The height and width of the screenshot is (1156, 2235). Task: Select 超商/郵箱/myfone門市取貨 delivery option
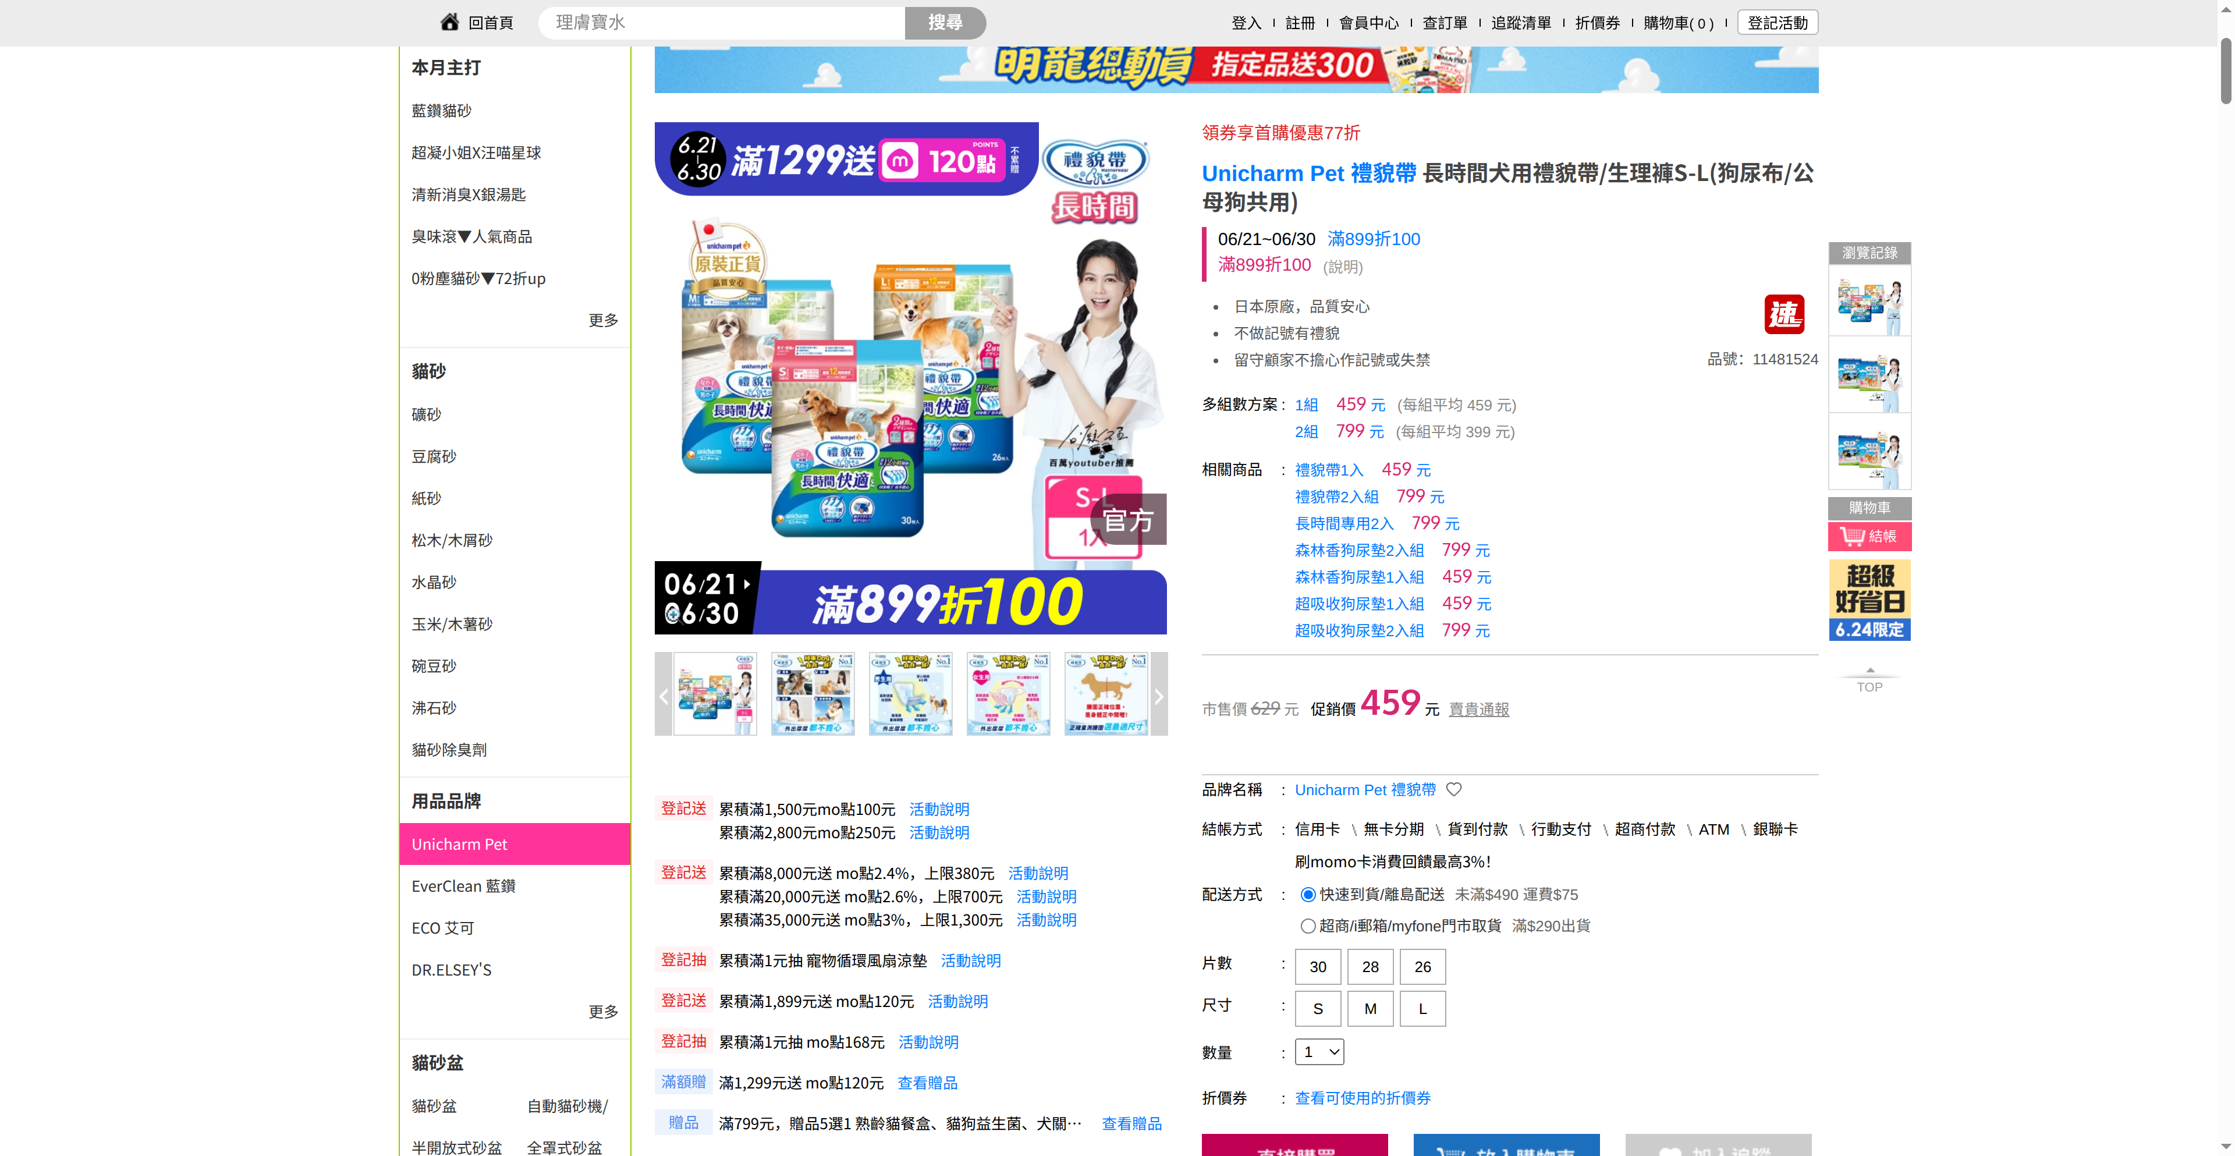coord(1308,925)
